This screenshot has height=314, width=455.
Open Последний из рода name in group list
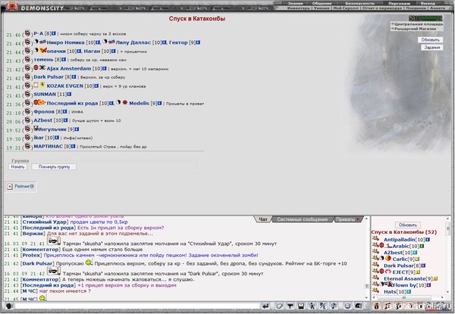click(72, 104)
